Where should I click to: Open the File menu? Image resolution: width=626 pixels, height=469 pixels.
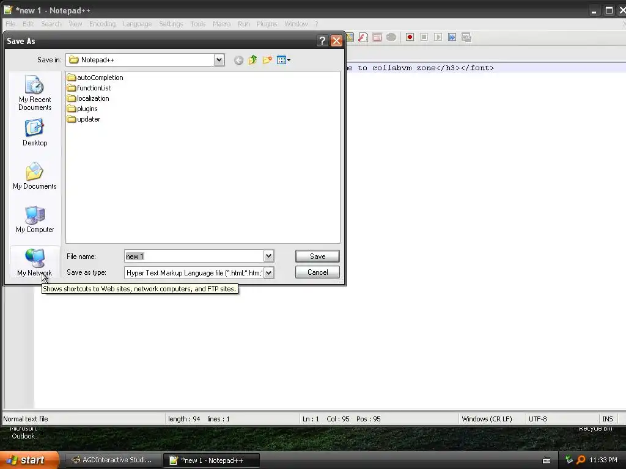(10, 24)
